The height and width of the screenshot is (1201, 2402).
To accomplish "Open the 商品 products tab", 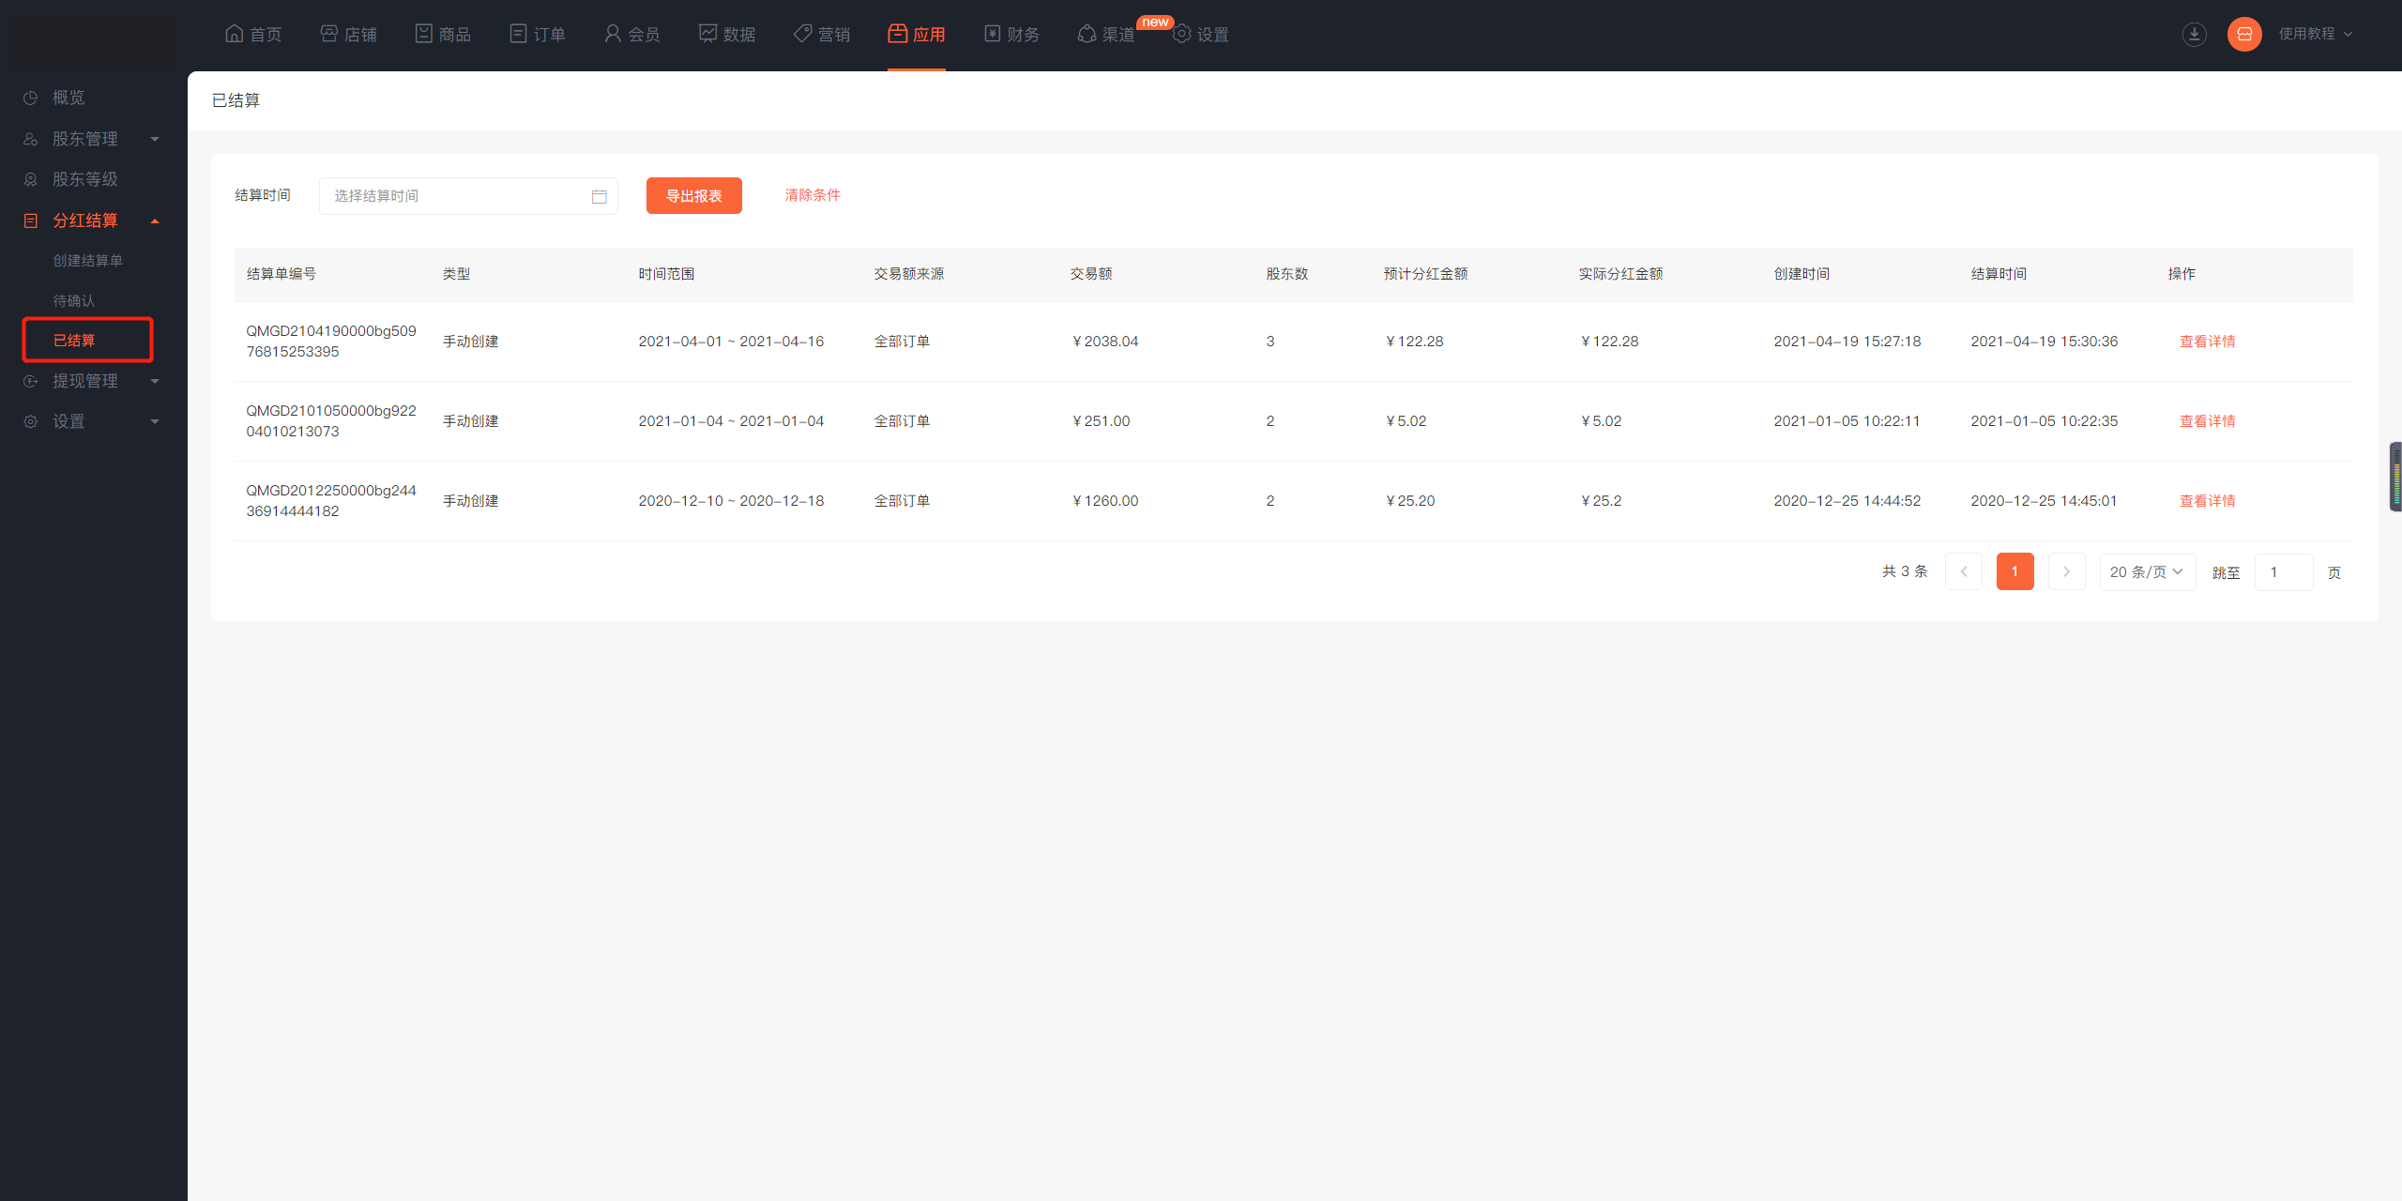I will point(443,34).
